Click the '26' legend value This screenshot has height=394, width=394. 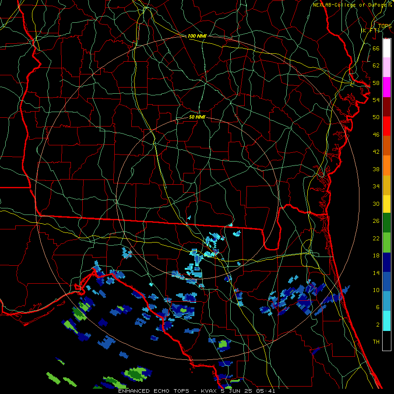tap(376, 221)
